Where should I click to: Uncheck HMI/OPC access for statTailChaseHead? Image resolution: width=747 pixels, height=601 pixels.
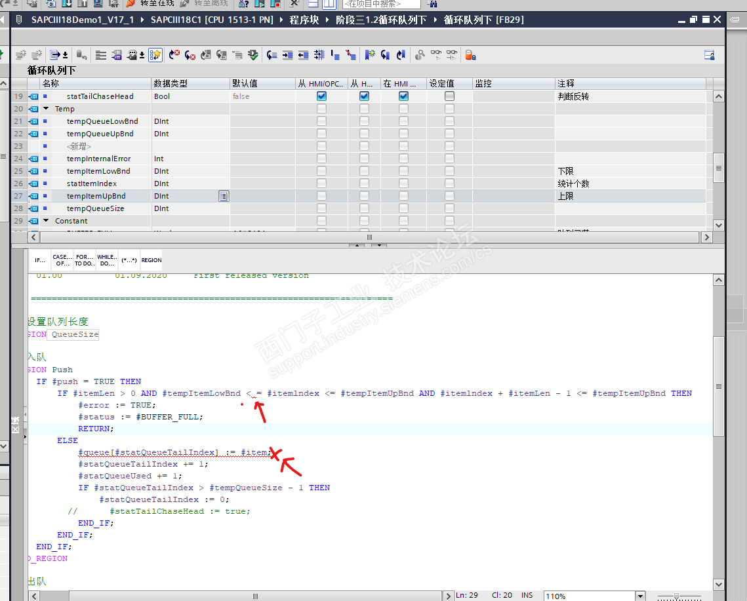click(x=321, y=96)
